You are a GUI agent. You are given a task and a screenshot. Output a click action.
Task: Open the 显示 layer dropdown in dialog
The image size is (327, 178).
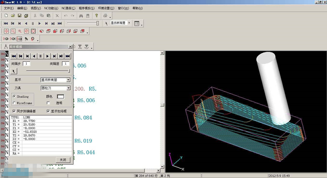tap(68, 80)
